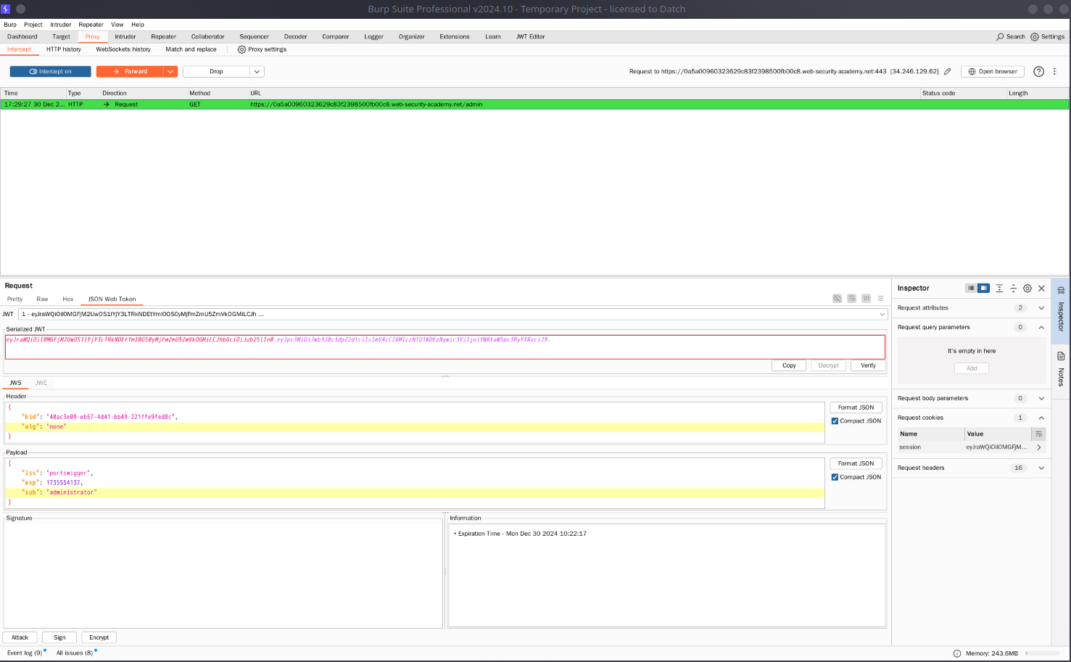Click the wrap icon in cookies table header
The width and height of the screenshot is (1071, 662).
point(1039,434)
